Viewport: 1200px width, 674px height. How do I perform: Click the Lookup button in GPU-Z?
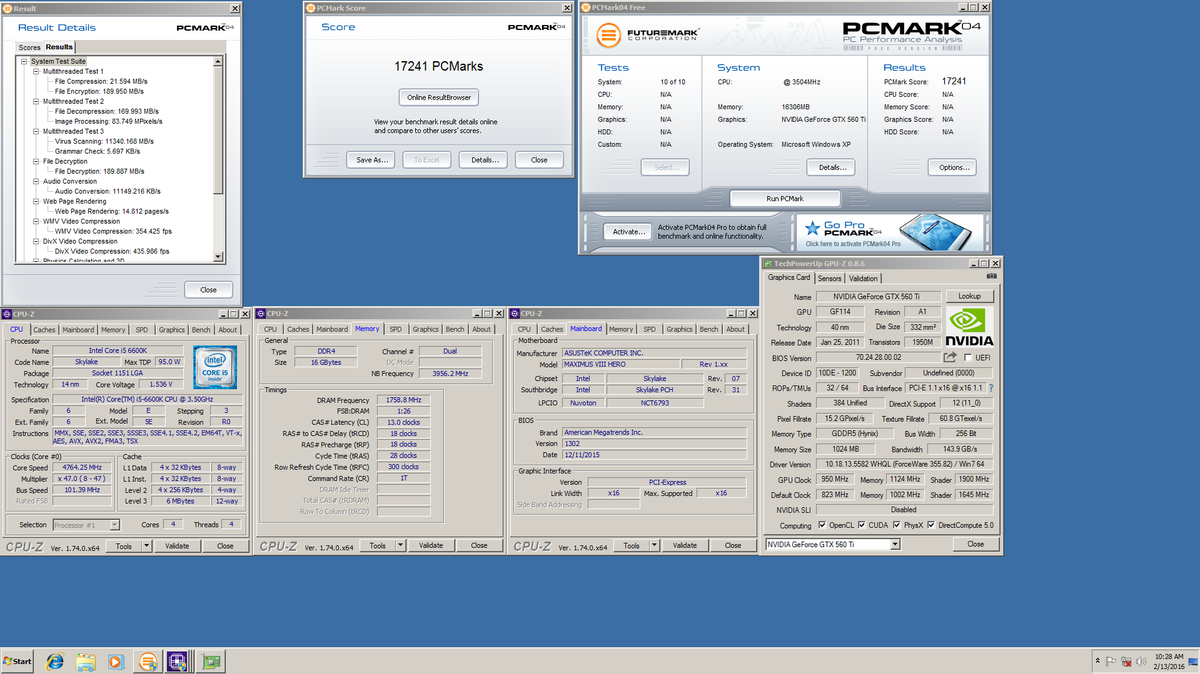coord(970,296)
